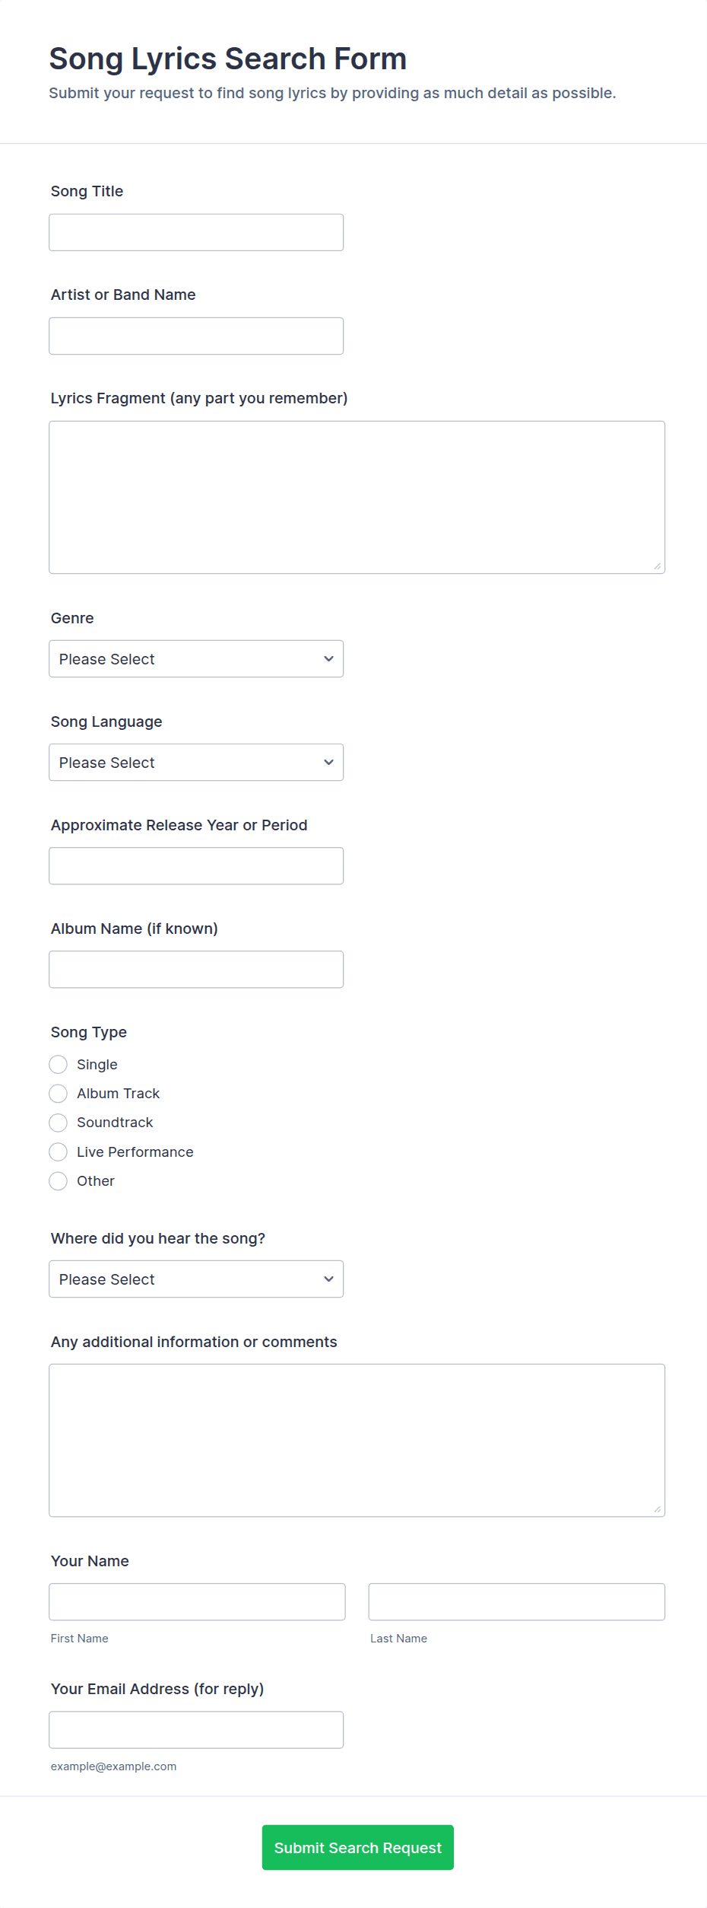Click the Song Title input field
707x1908 pixels.
196,232
